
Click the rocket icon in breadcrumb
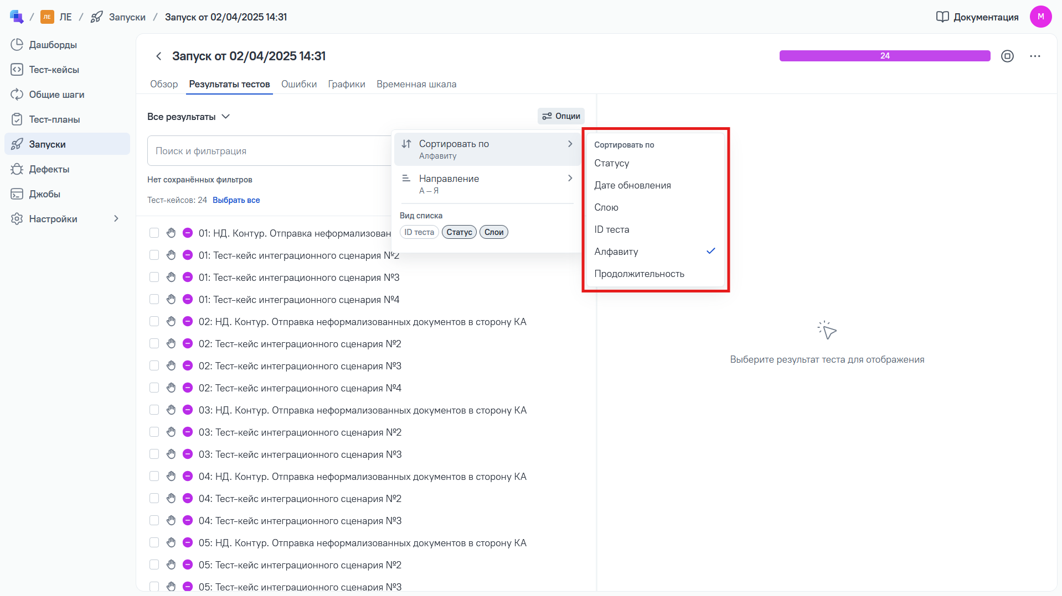[97, 17]
